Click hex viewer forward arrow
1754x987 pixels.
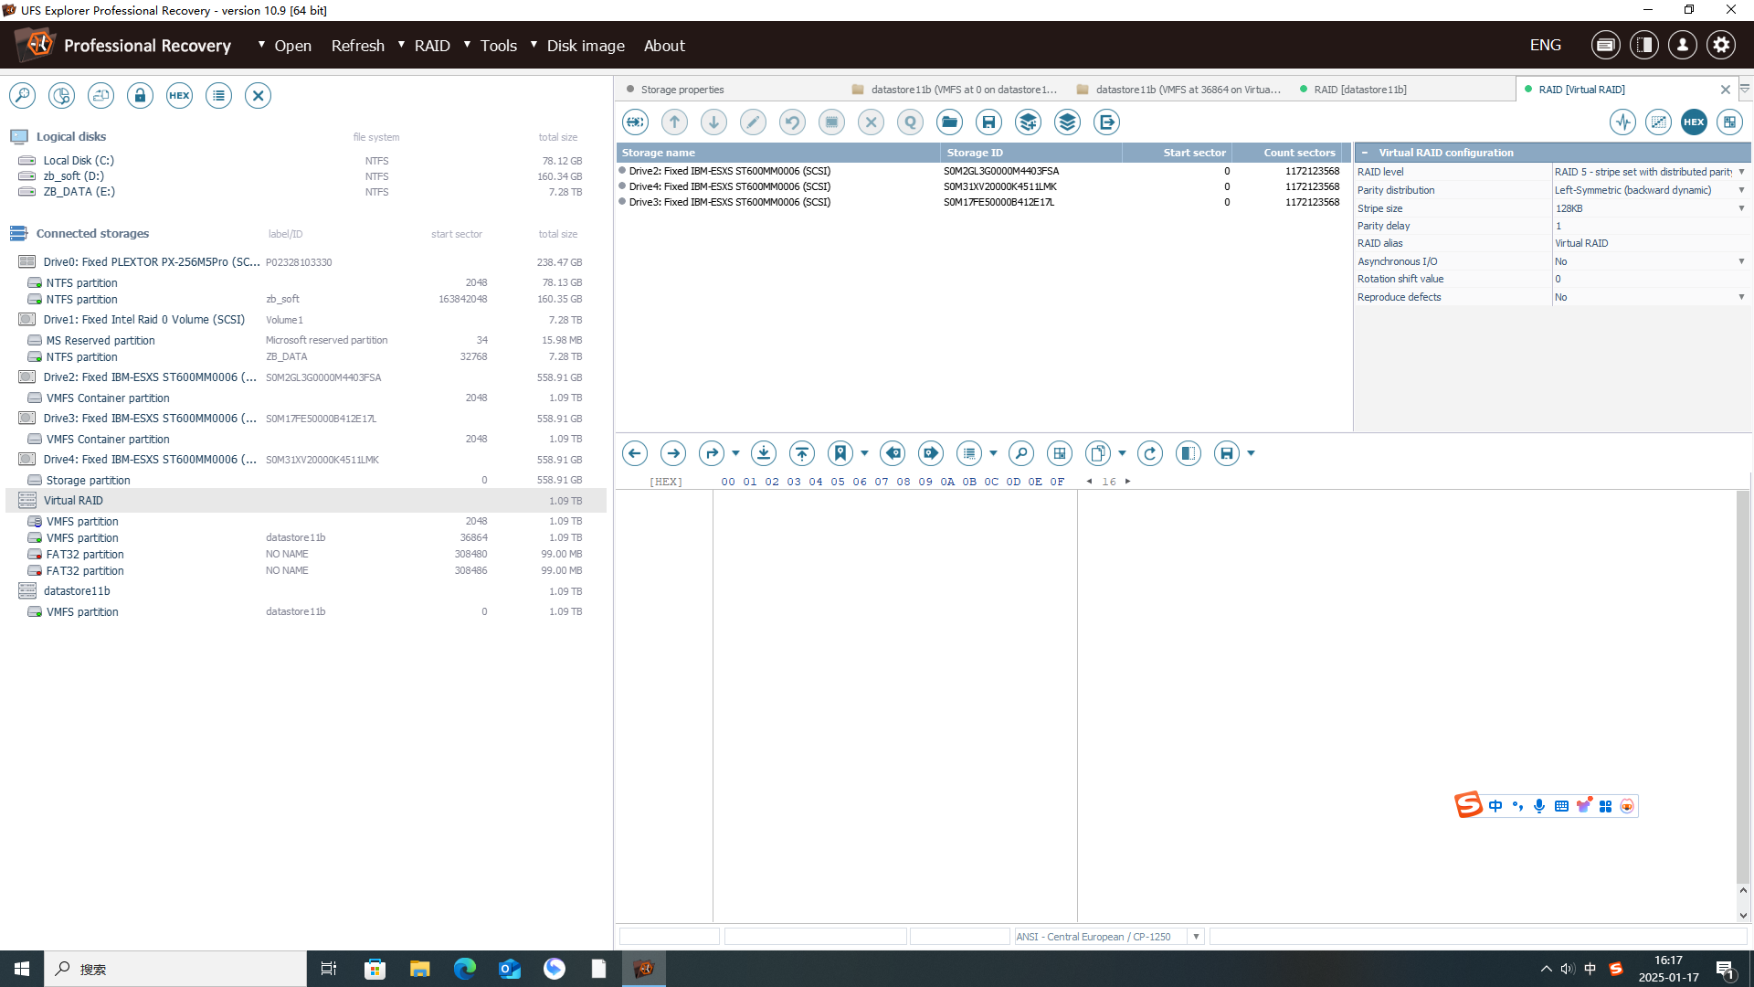pyautogui.click(x=673, y=453)
